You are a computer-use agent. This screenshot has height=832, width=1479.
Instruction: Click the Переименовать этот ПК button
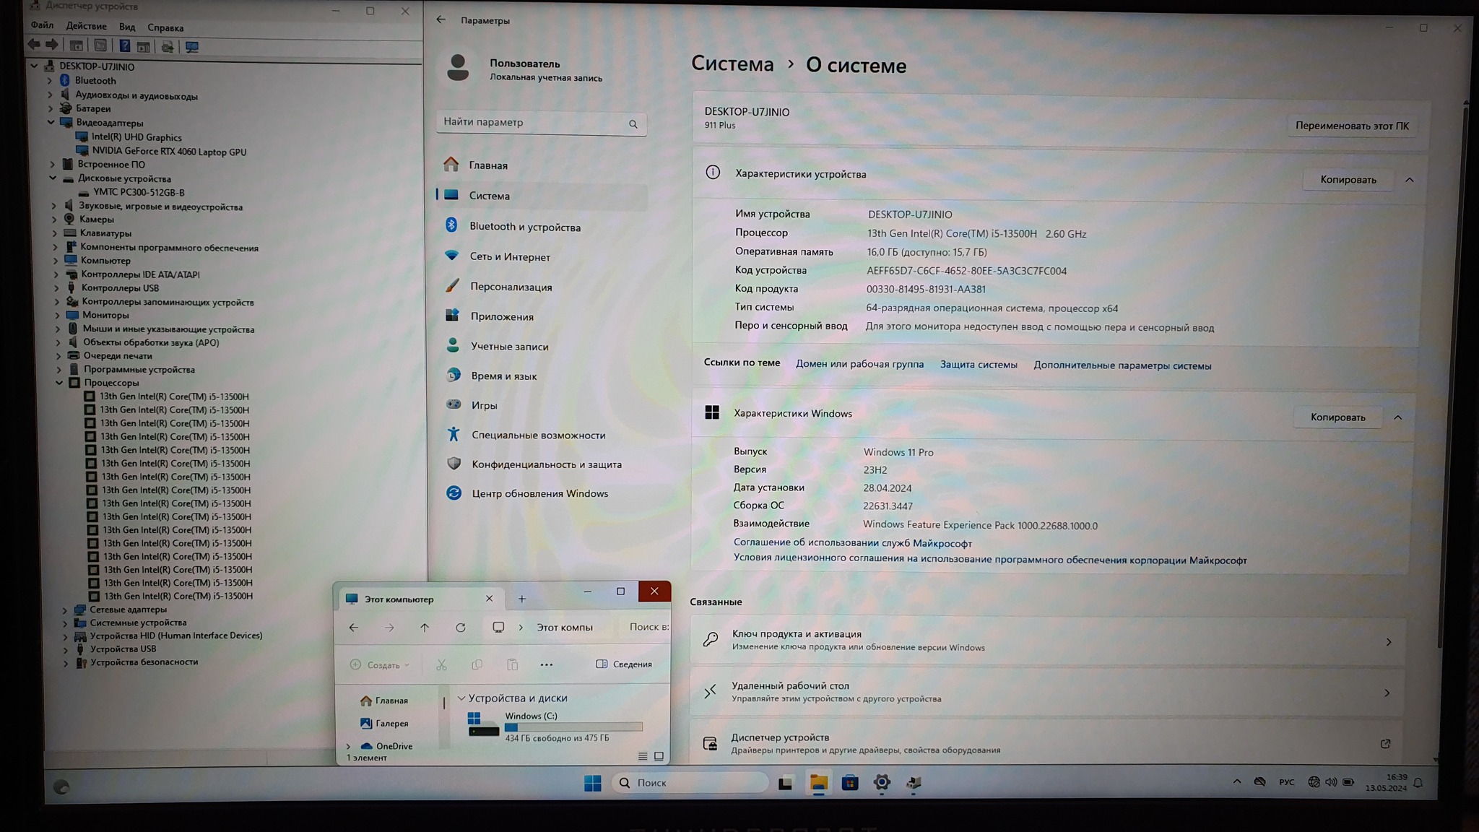click(x=1351, y=126)
